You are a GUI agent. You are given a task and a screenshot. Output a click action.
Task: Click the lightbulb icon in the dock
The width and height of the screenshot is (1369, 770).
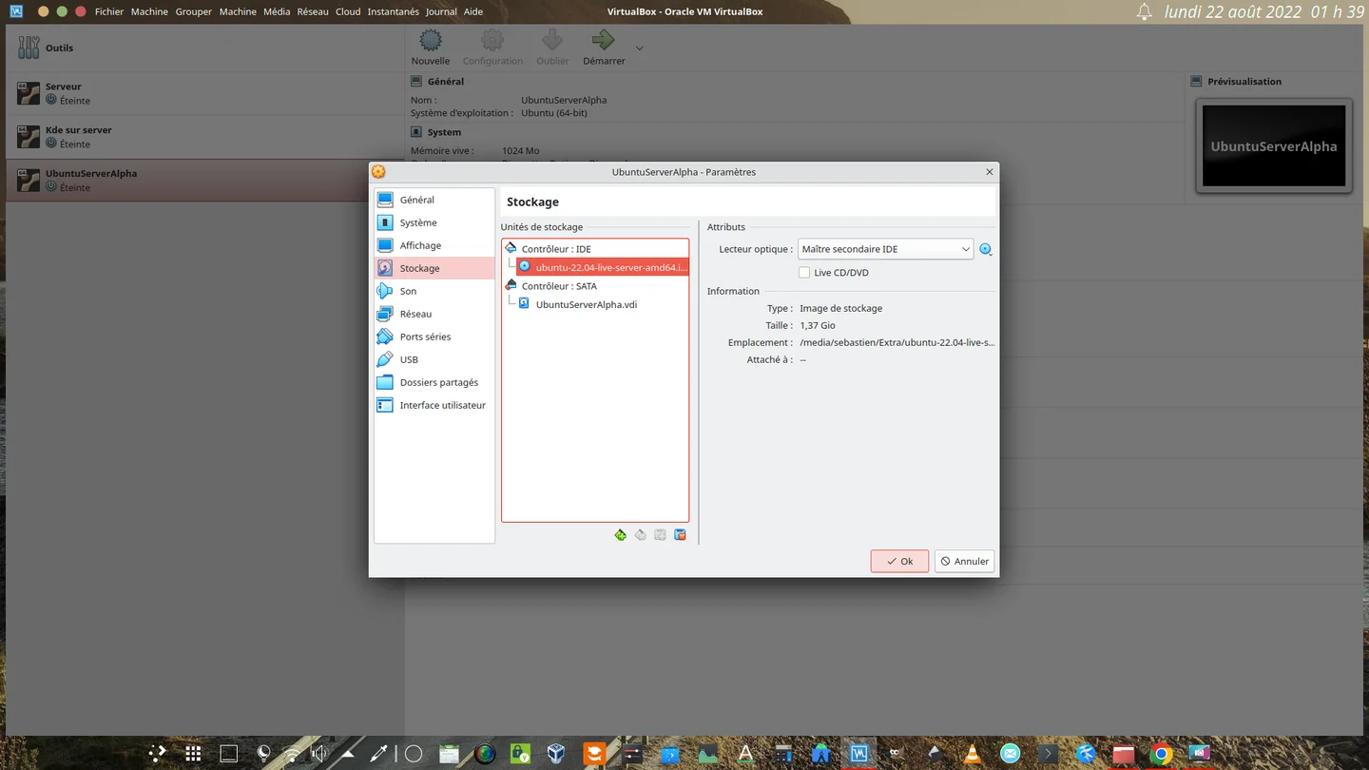(264, 754)
